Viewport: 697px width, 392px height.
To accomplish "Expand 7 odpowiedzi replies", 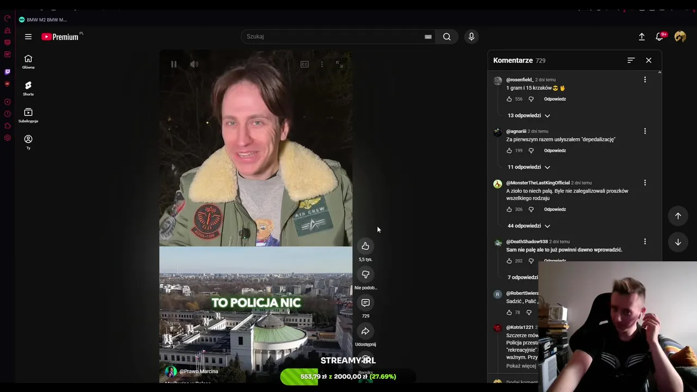I will pos(523,277).
